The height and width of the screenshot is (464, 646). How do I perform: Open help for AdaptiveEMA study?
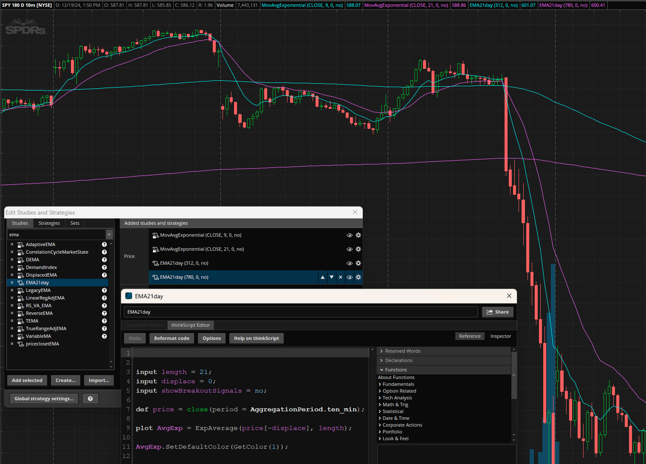pyautogui.click(x=105, y=244)
